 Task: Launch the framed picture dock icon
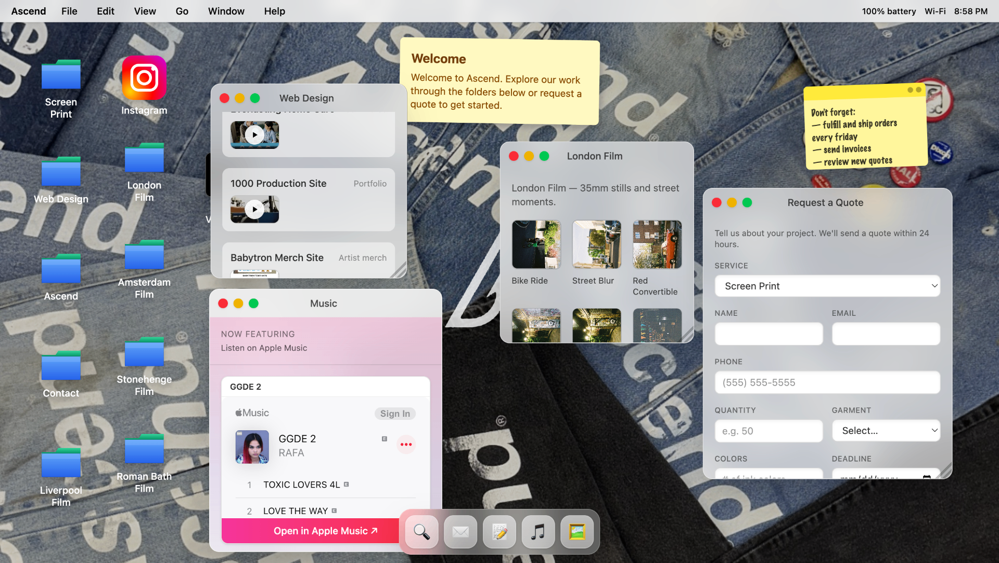(x=577, y=532)
